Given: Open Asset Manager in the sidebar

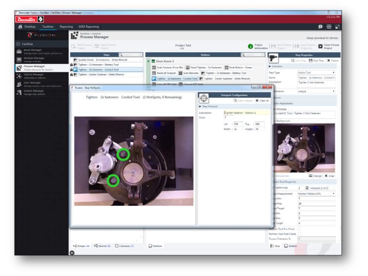Looking at the screenshot, I should (x=42, y=52).
